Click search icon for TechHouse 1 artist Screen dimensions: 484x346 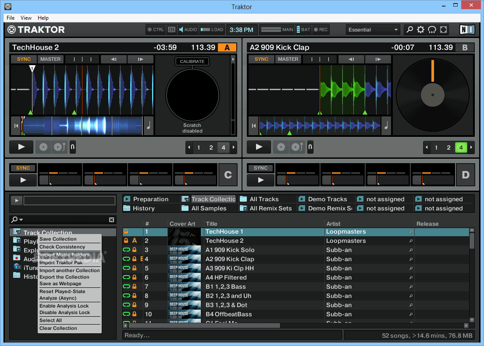click(411, 232)
